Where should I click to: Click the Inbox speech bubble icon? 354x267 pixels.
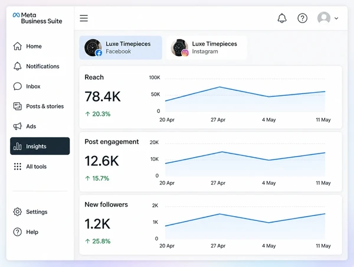17,86
